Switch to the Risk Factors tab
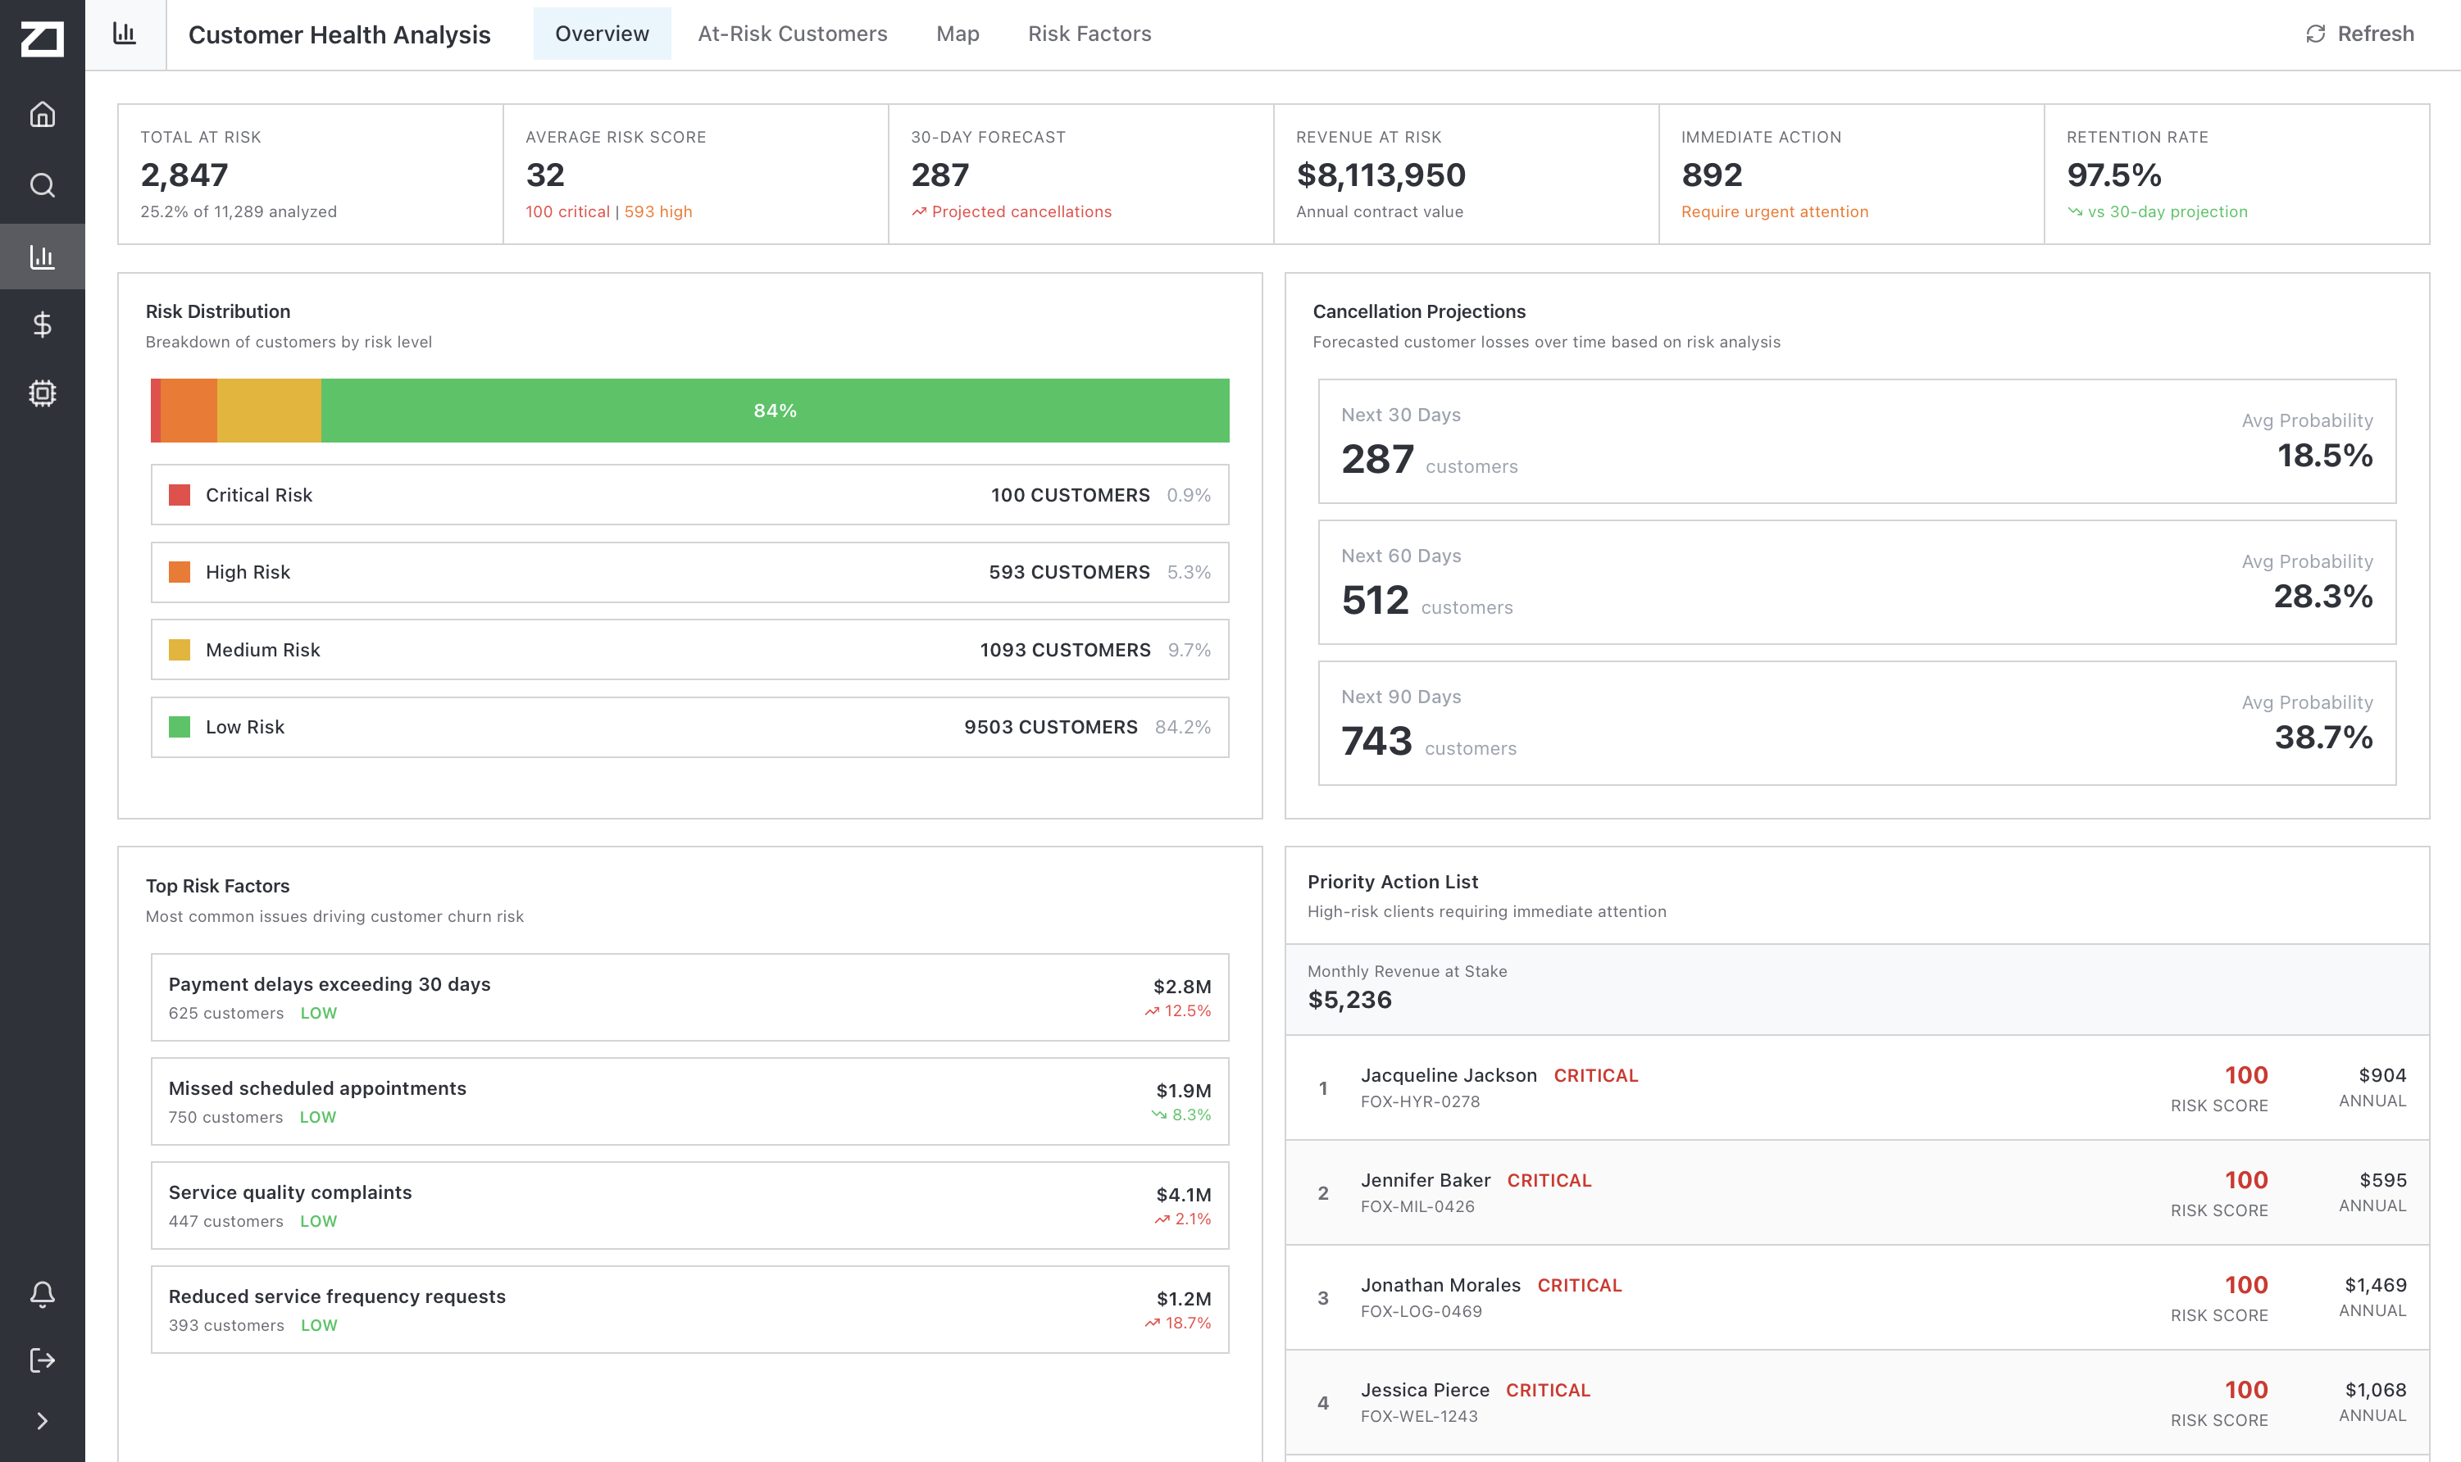This screenshot has width=2461, height=1462. click(x=1089, y=33)
